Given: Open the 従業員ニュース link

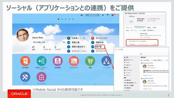Looking at the screenshot, I should click(x=78, y=38).
